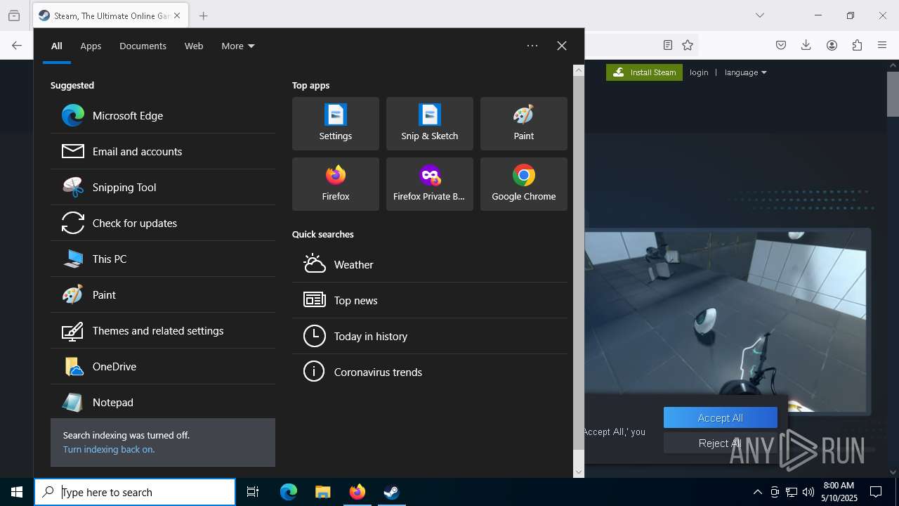Click Install Steam button on webpage
899x506 pixels.
tap(644, 72)
